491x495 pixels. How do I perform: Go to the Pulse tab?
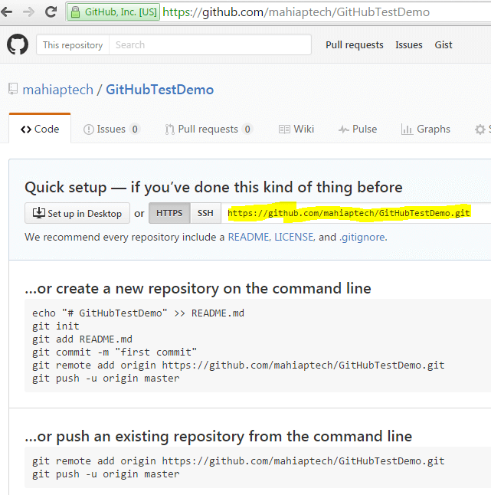point(357,129)
